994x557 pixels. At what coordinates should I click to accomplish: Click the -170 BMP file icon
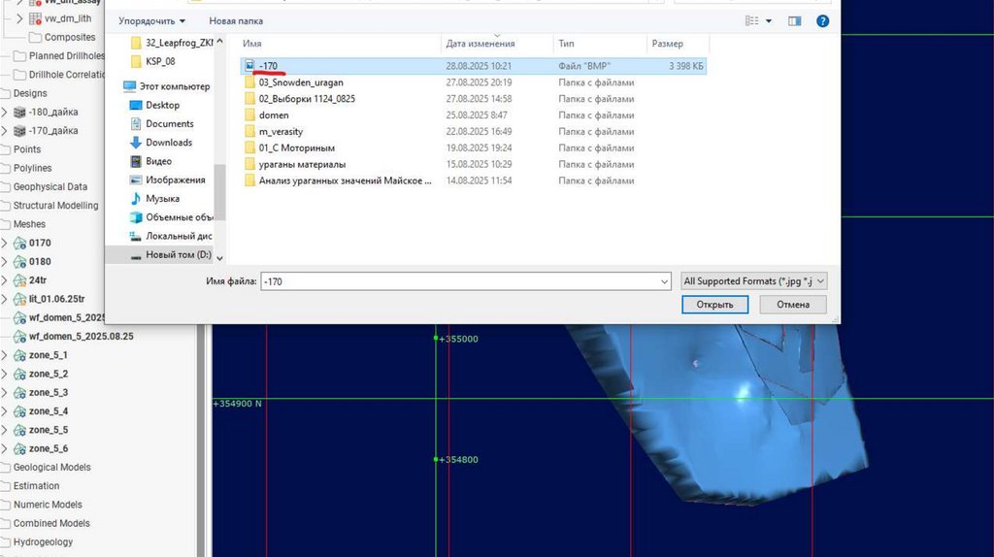pos(249,65)
